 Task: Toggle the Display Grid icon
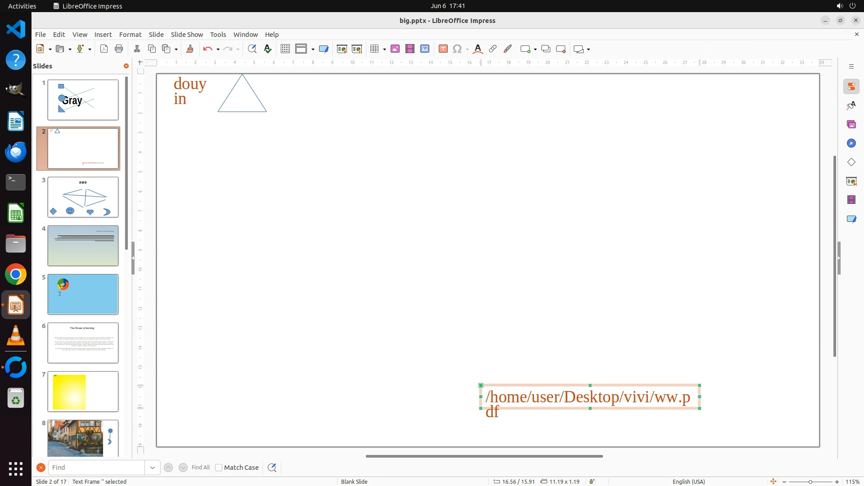pos(285,49)
